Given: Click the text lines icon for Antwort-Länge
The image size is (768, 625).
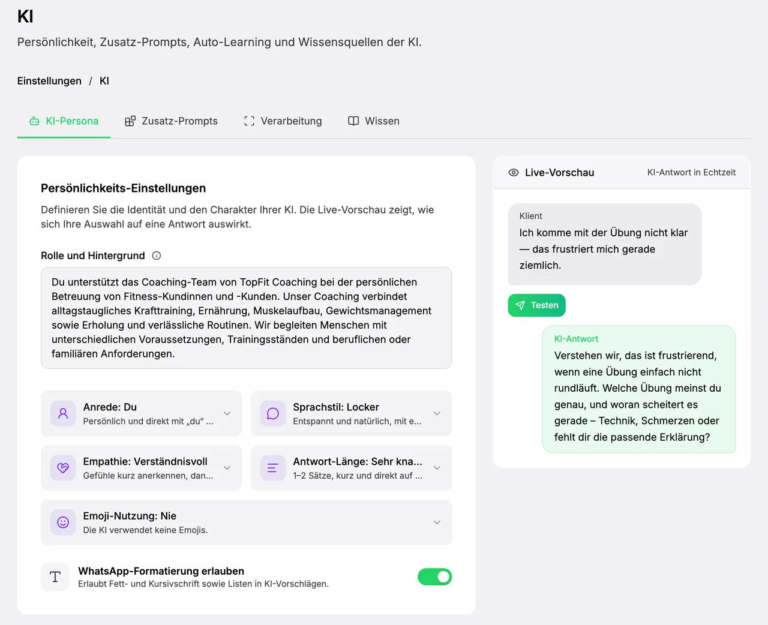Looking at the screenshot, I should click(273, 468).
